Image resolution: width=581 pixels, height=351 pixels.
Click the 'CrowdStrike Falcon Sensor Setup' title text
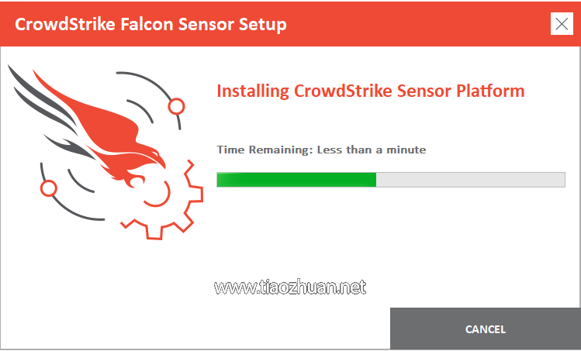click(x=150, y=25)
